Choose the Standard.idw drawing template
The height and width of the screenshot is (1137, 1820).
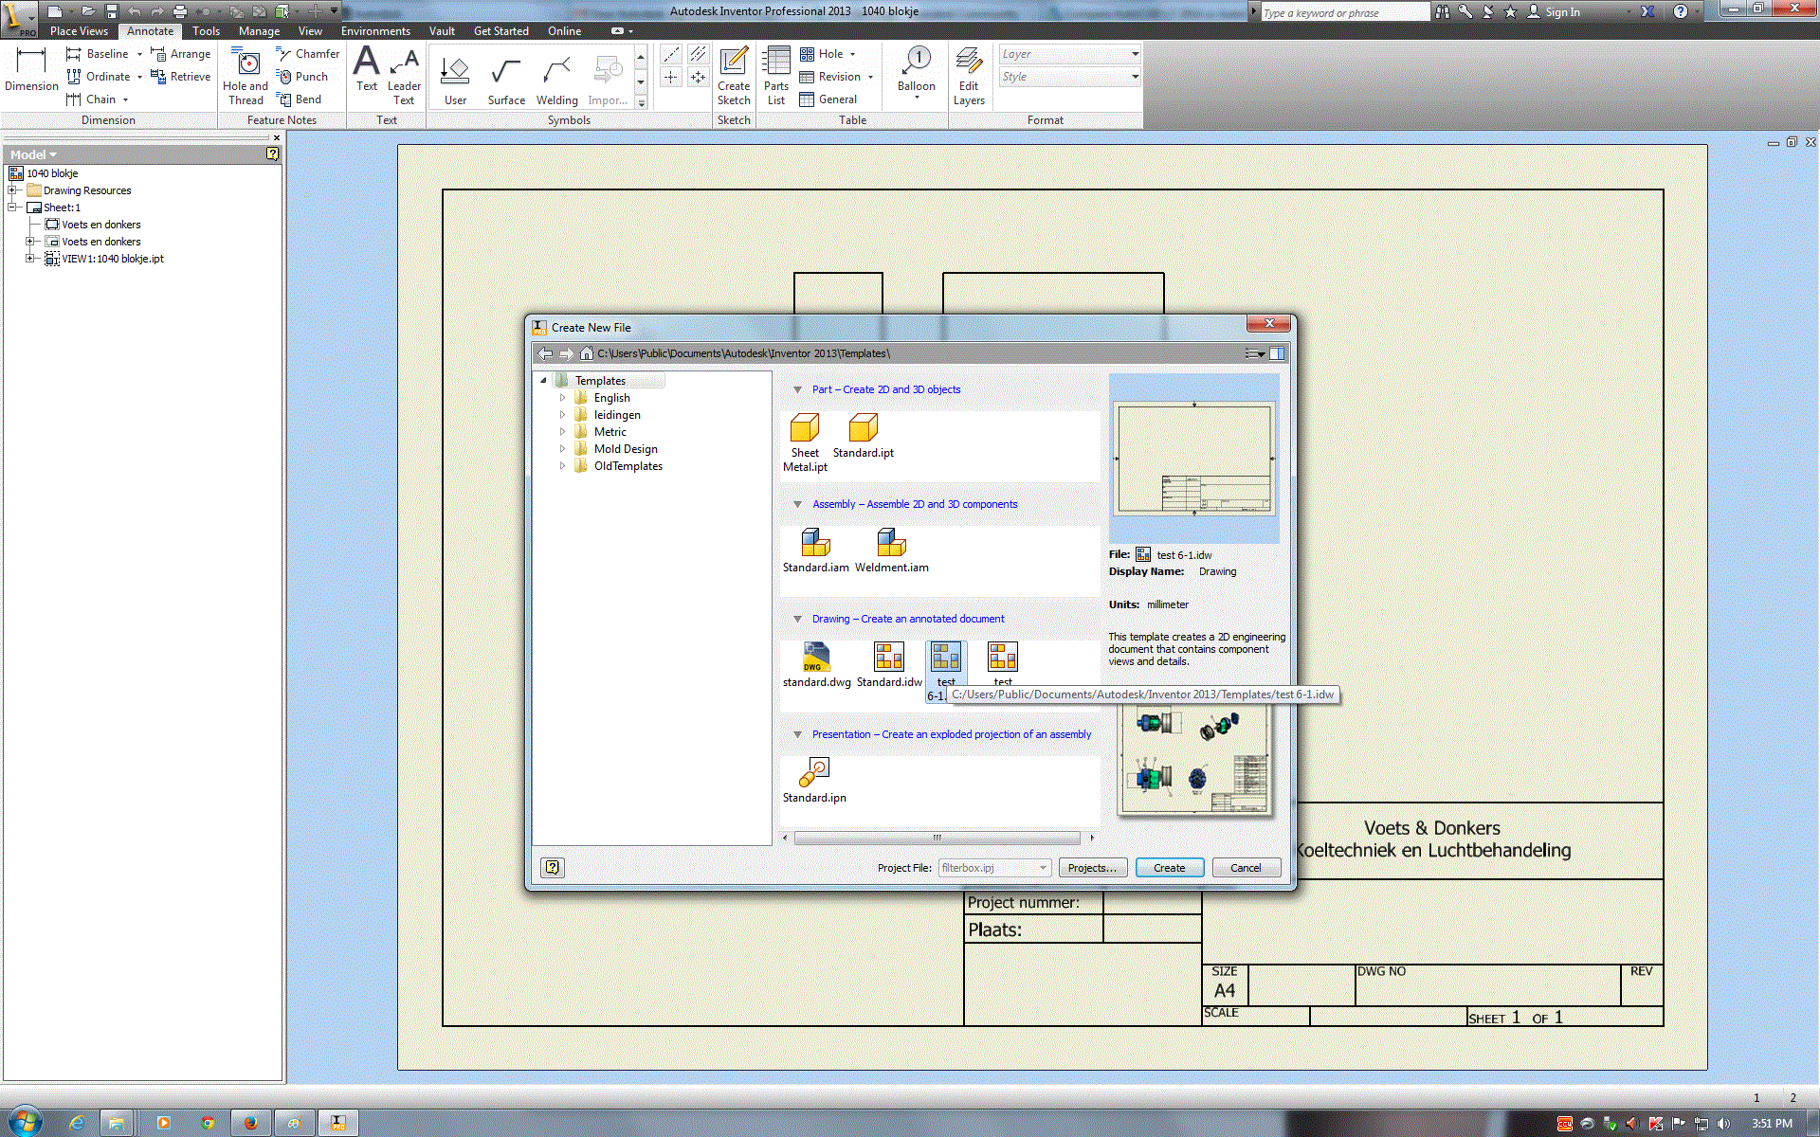coord(889,665)
